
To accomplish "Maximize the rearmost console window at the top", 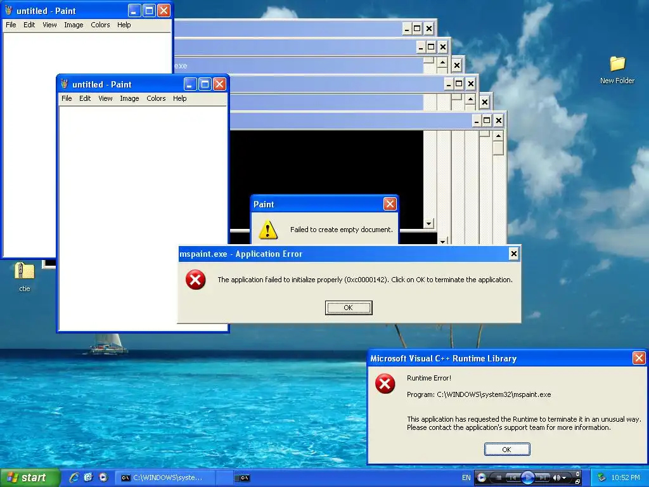I will point(417,29).
